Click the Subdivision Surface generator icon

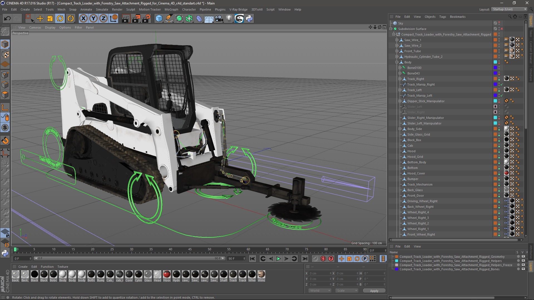pos(179,19)
